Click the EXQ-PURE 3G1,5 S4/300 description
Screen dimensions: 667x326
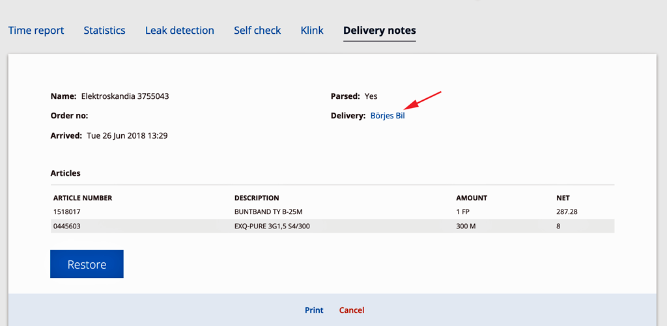[x=272, y=226]
